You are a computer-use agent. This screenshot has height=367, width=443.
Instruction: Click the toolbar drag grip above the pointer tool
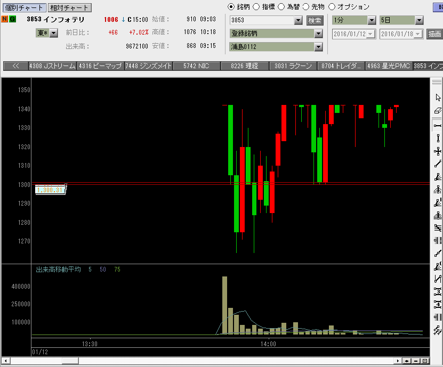[437, 82]
